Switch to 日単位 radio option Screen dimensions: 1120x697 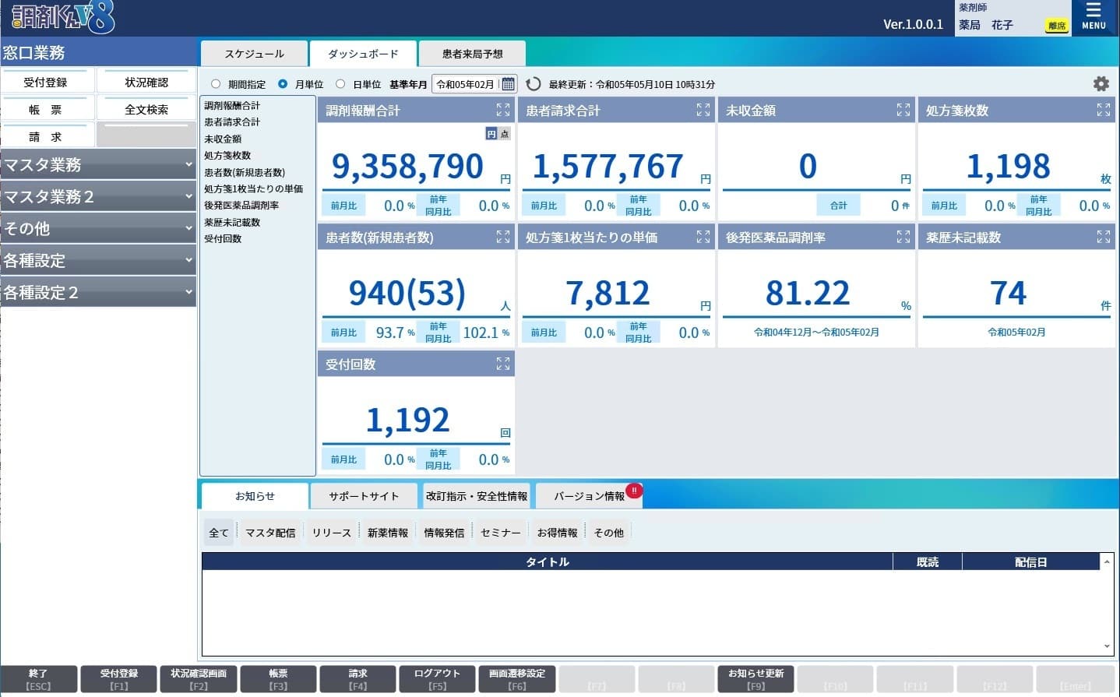(340, 84)
